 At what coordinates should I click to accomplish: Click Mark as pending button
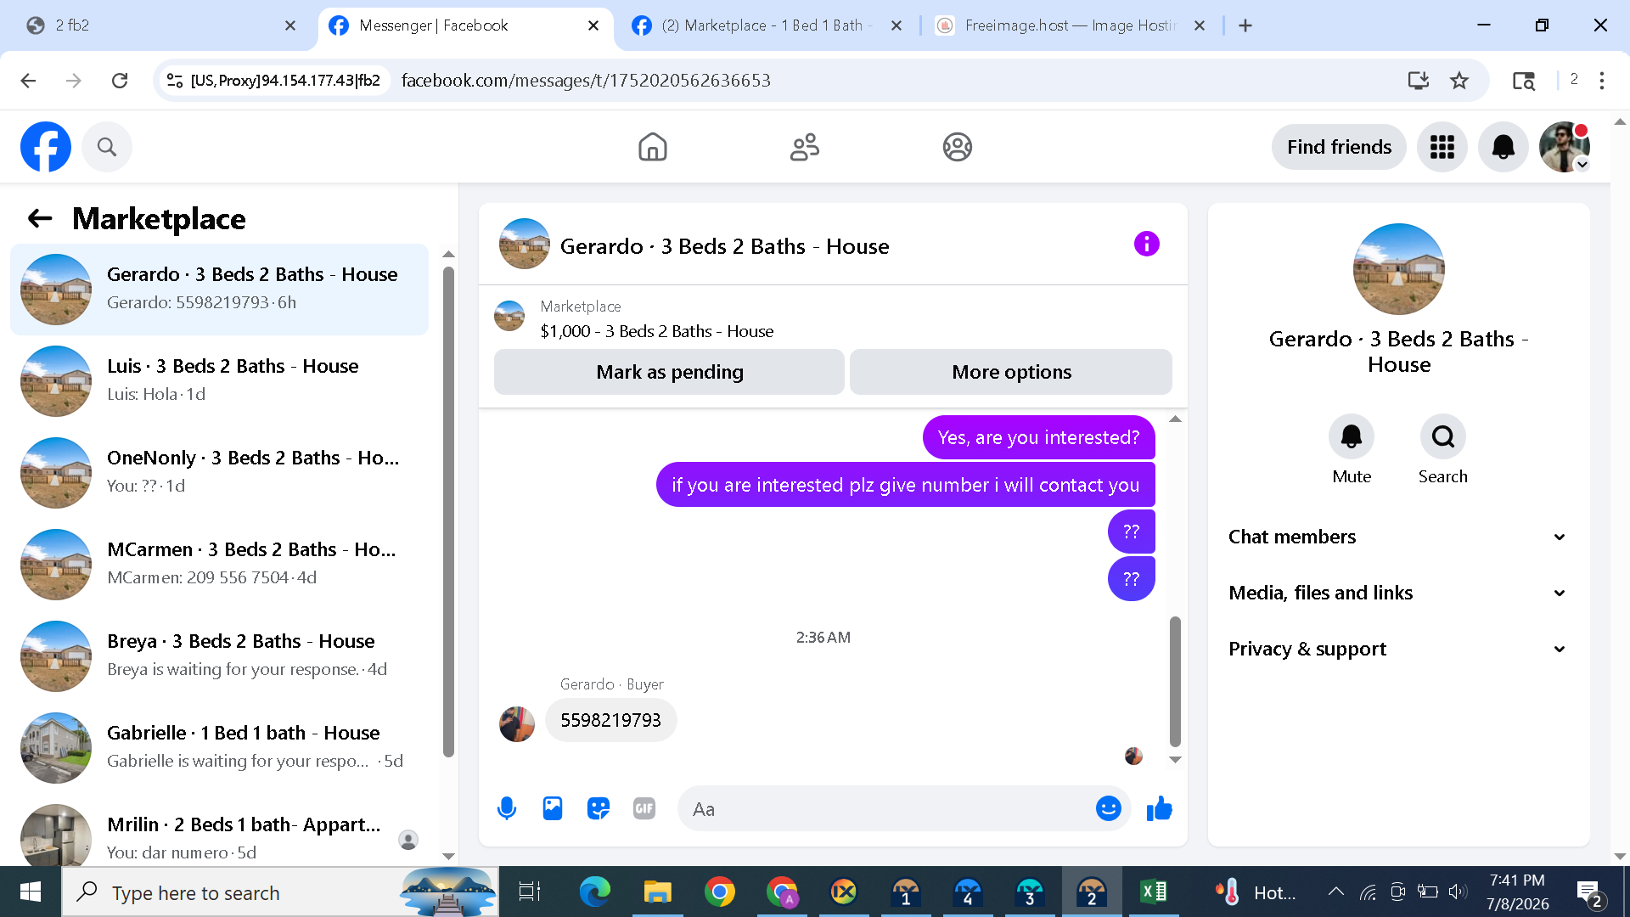[670, 372]
